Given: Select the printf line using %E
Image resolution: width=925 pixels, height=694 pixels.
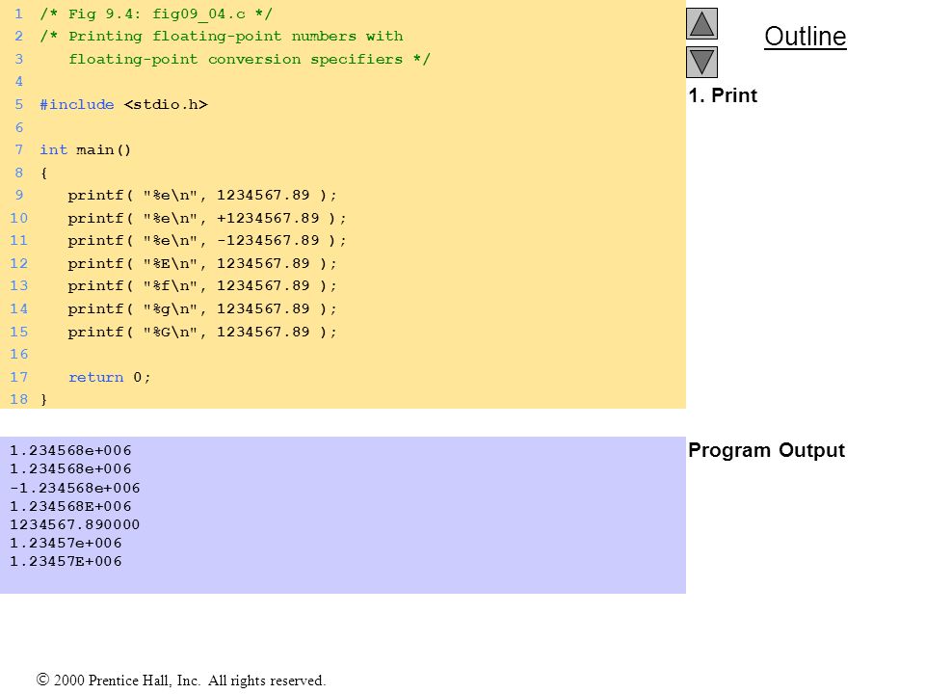Looking at the screenshot, I should pos(202,264).
